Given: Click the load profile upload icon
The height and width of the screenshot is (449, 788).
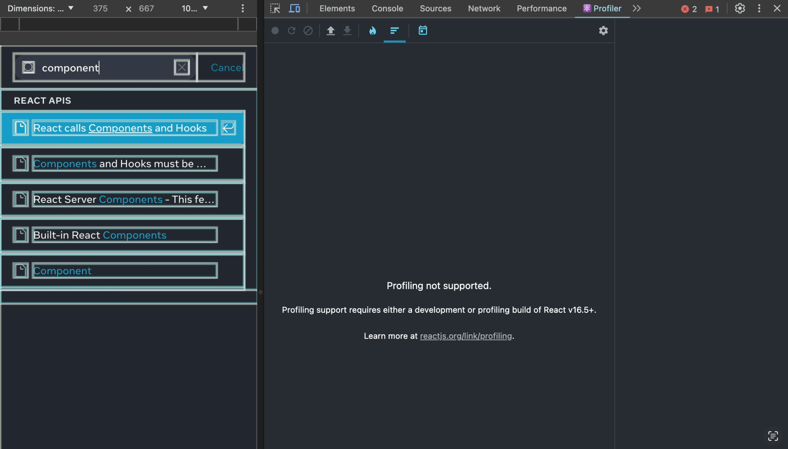Looking at the screenshot, I should click(x=331, y=30).
